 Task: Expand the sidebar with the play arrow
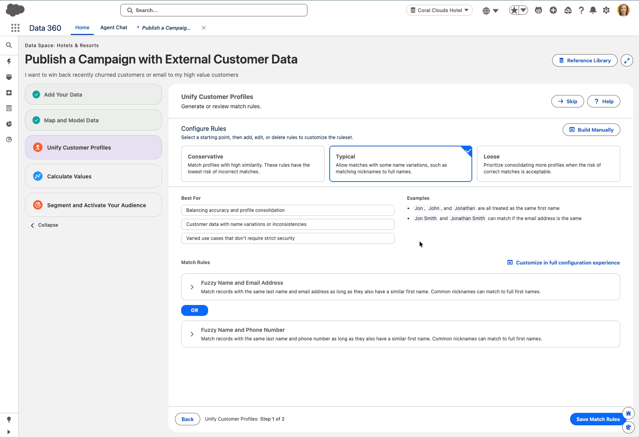9,432
